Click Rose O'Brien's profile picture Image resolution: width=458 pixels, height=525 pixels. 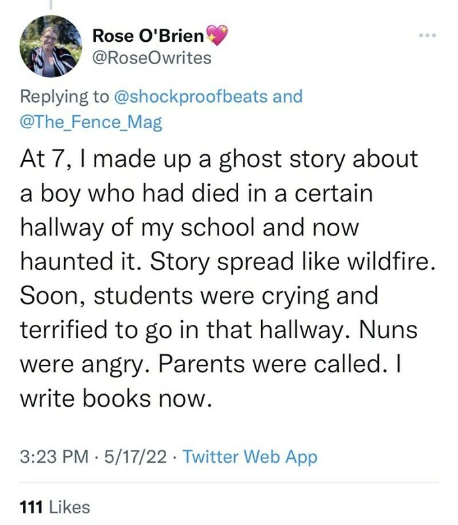point(51,47)
